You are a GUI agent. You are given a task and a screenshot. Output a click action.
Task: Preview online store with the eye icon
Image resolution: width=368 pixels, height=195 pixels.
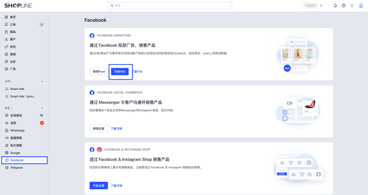42,115
